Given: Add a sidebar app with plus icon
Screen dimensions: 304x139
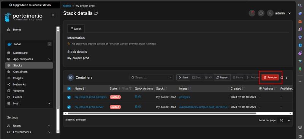Looking at the screenshot, I should click(300, 82).
